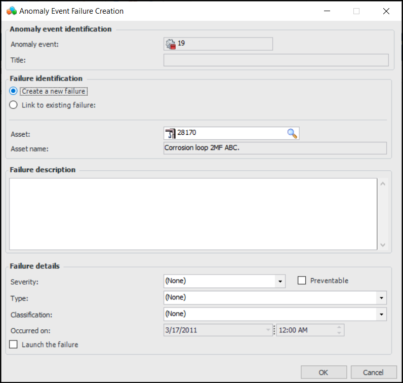
Task: Decrease the occurred time with down spinner
Action: (x=339, y=333)
